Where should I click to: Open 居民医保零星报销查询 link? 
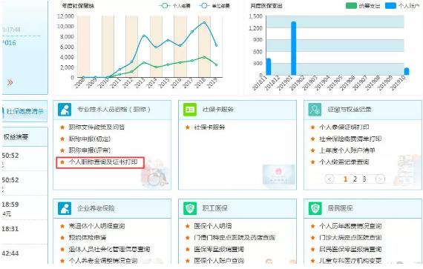[350, 249]
